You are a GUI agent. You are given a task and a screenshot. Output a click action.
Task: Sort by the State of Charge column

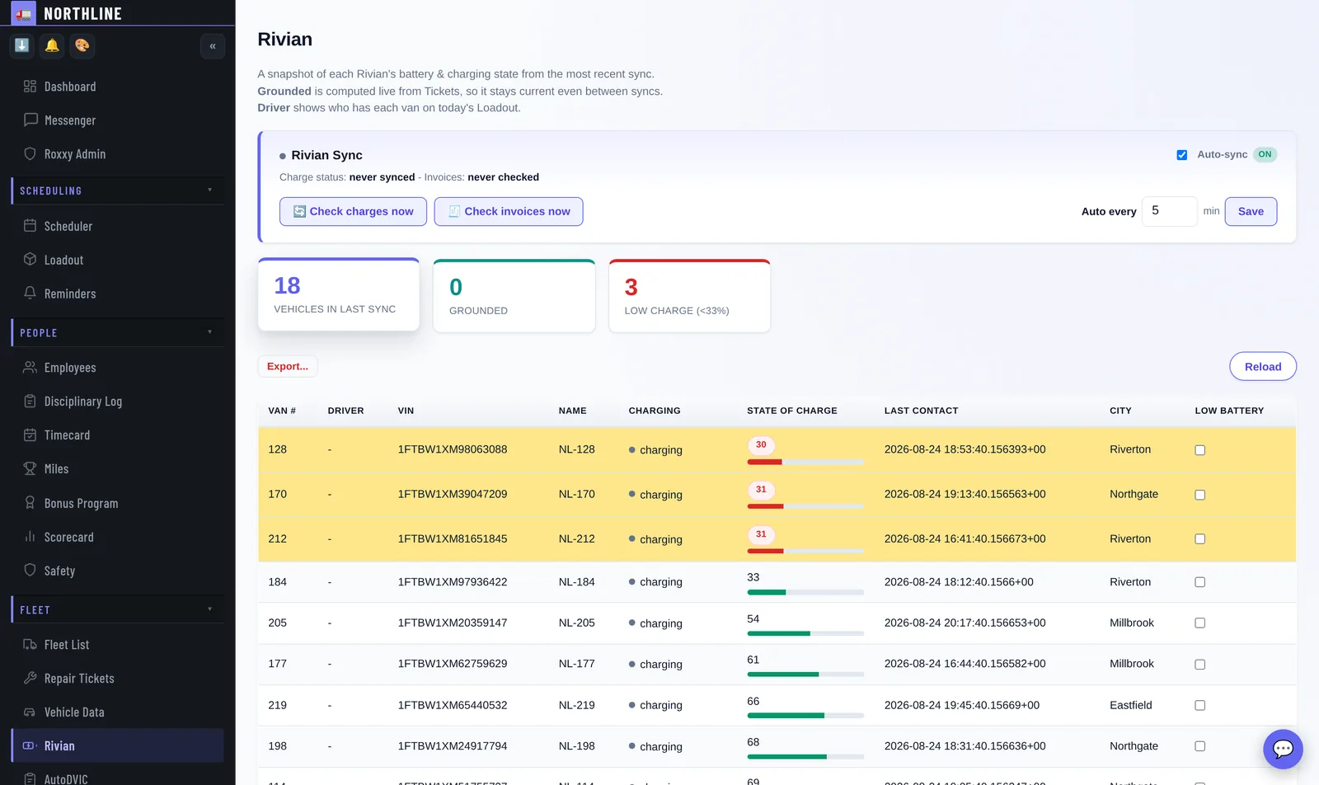coord(792,411)
